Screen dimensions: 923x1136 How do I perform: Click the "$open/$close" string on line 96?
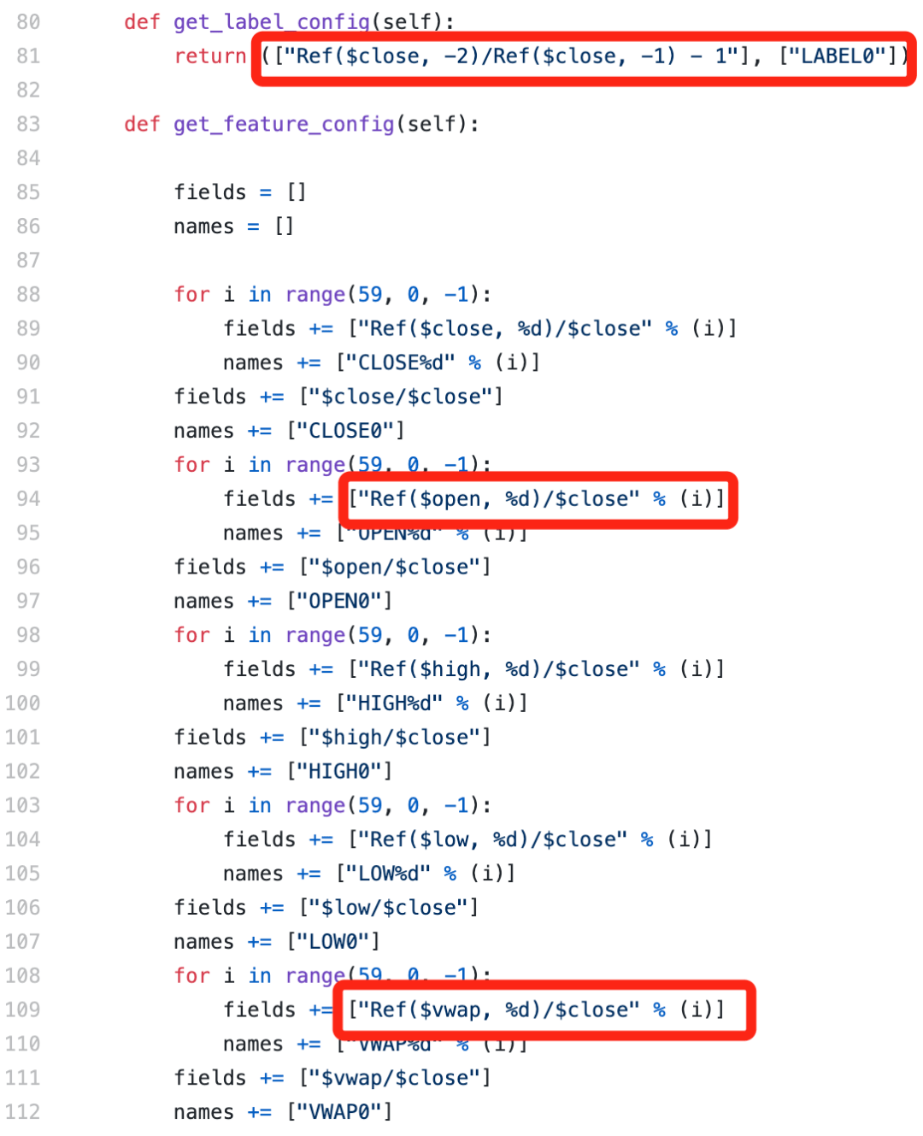coord(395,568)
